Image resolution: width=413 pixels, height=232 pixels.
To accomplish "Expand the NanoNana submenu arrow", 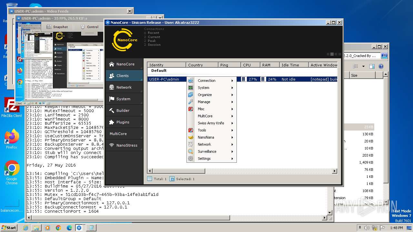I will click(x=232, y=137).
